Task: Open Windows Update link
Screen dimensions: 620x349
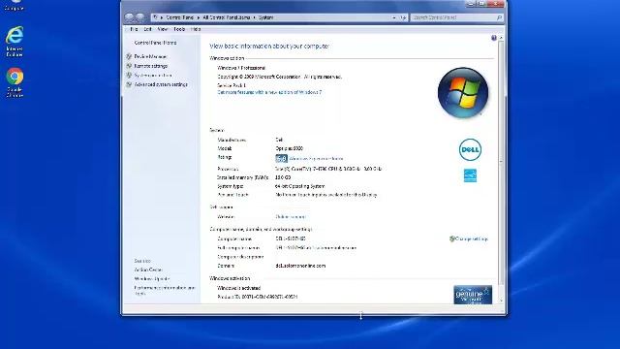Action: [x=152, y=279]
